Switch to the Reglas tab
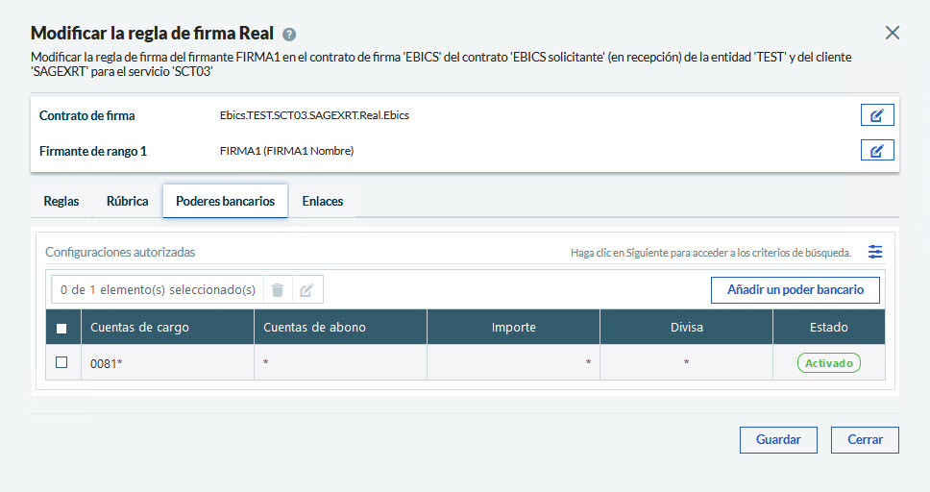The width and height of the screenshot is (930, 492). point(61,202)
